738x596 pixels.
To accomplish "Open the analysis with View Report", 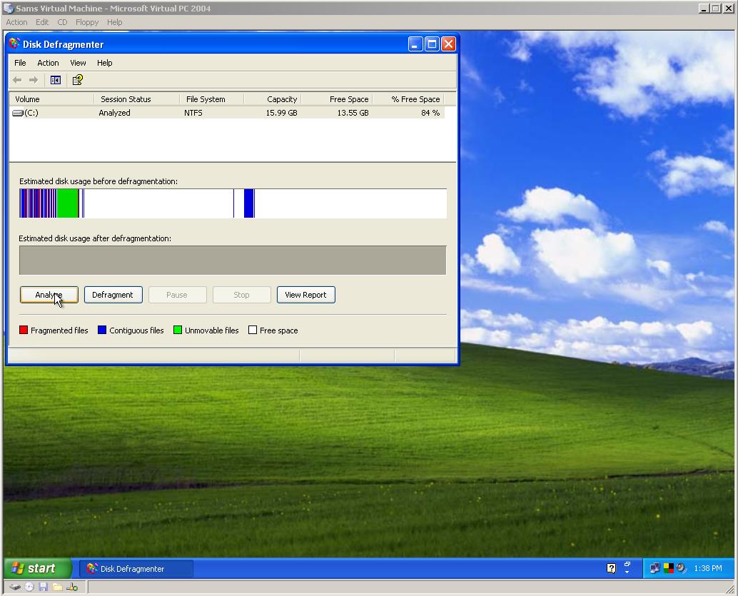I will [x=305, y=295].
